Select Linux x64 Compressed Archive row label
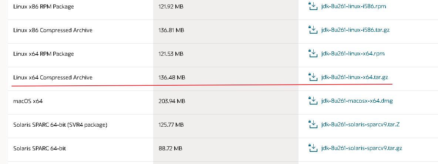Screen dimensions: 438x164 click(x=53, y=77)
